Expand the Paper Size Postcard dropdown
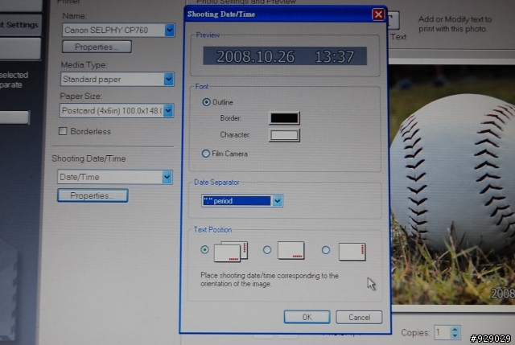The image size is (515, 345). (117, 111)
